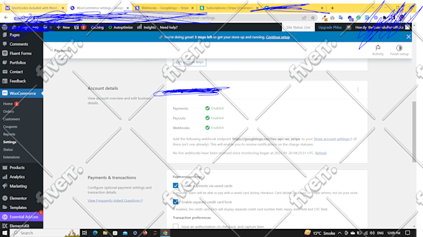Open WooCommerce Status submenu
Viewport: 423px width, 237px height.
coord(8,150)
